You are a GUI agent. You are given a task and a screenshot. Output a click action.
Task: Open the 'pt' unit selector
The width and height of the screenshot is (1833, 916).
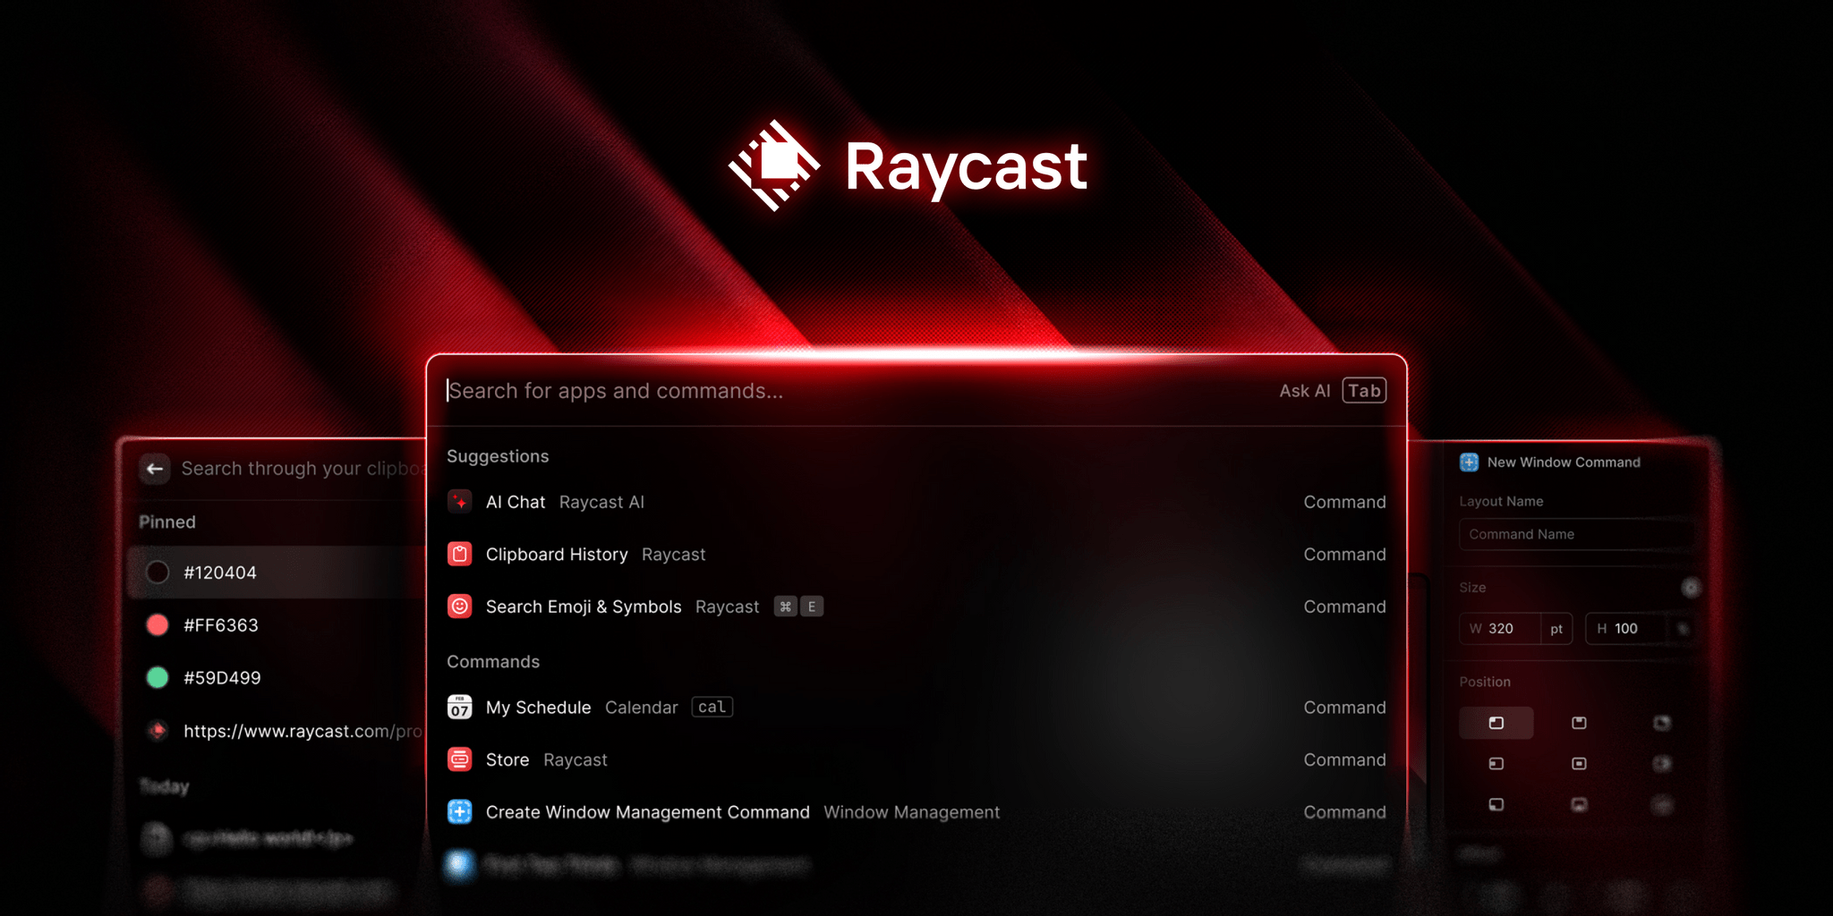(1556, 629)
